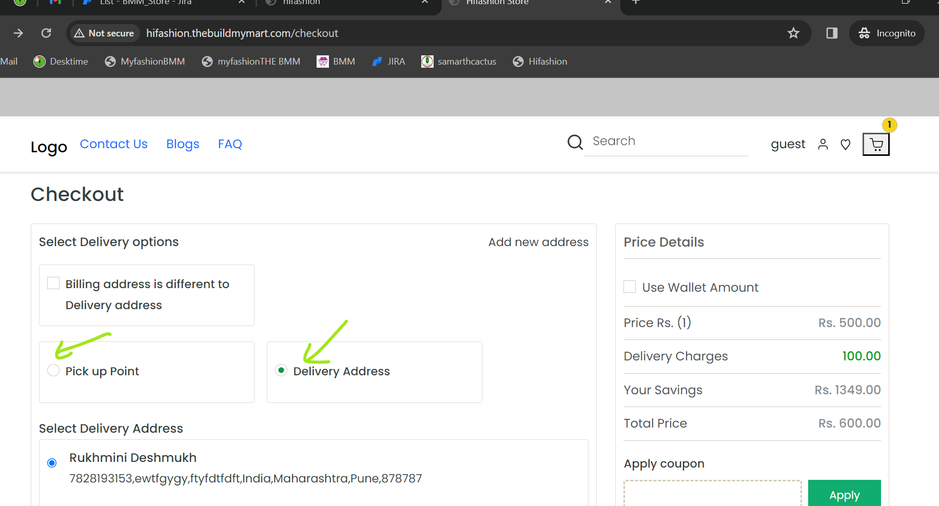Viewport: 939px width, 506px height.
Task: Click the Delivery Charges 100.00 value
Action: coord(861,356)
